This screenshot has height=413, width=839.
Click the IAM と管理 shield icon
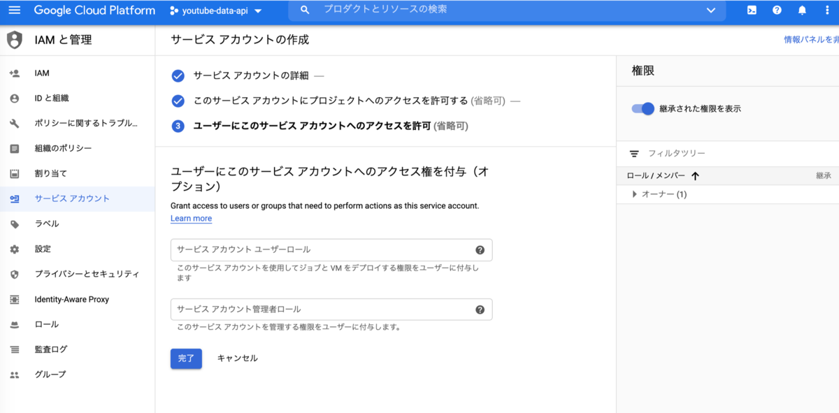pos(15,40)
